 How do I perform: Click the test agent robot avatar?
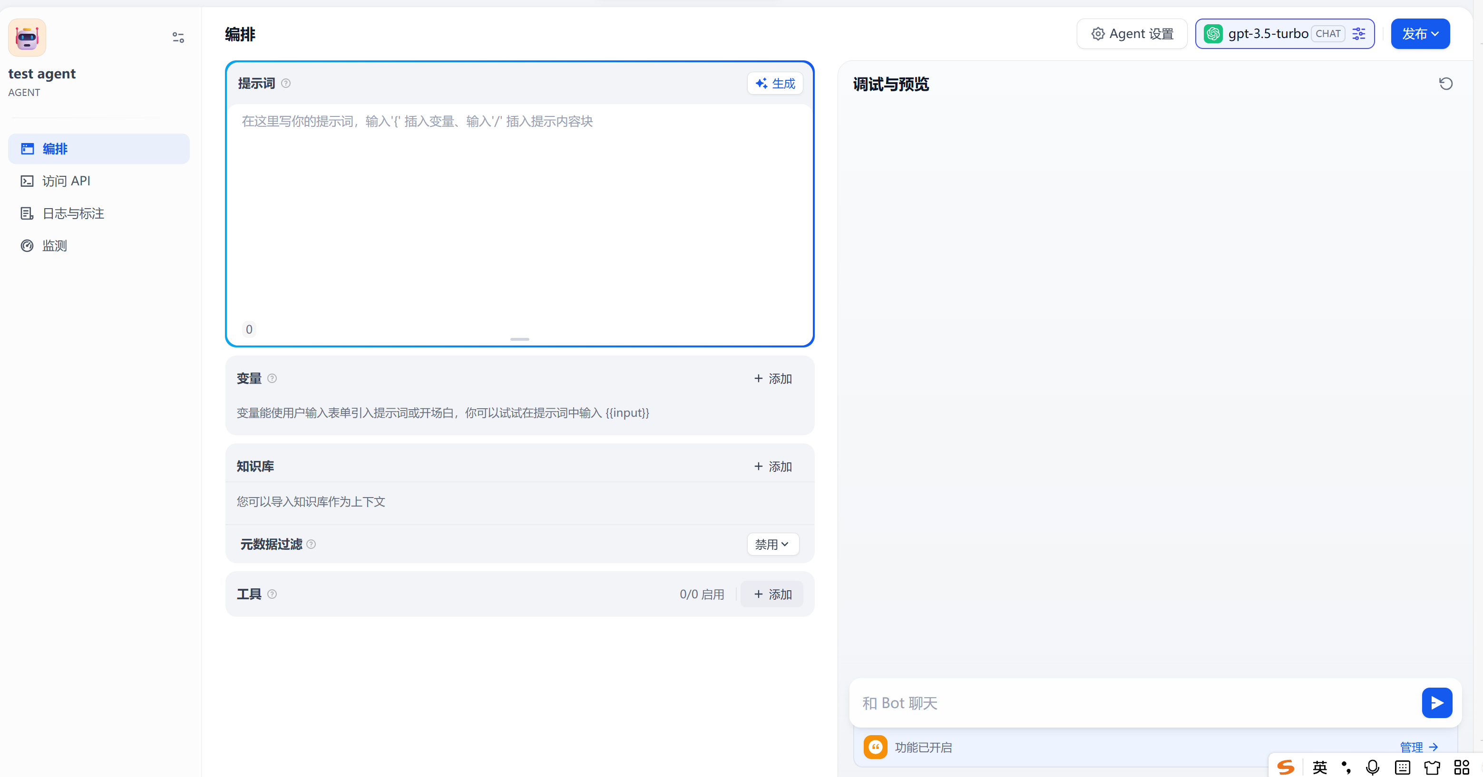click(x=27, y=38)
